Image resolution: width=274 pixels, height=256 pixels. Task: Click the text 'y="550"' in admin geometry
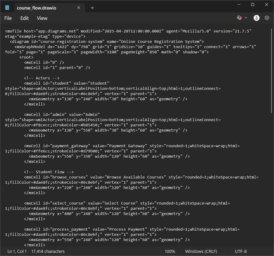coord(84,131)
